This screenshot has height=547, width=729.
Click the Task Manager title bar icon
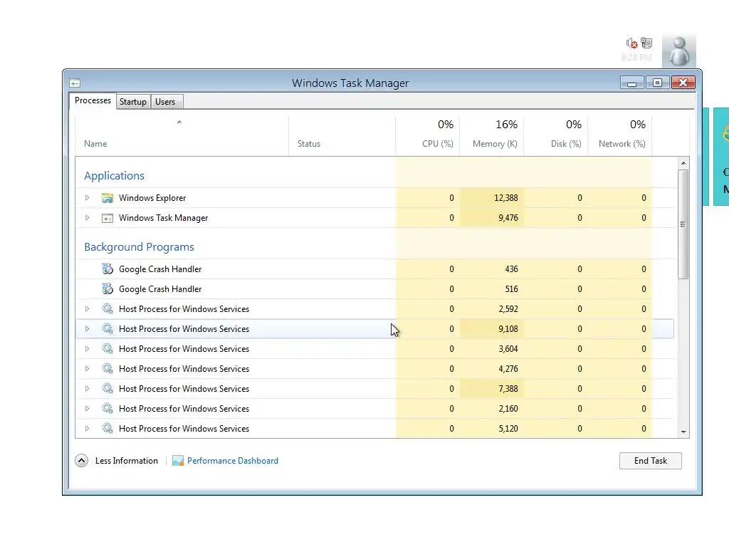click(75, 83)
